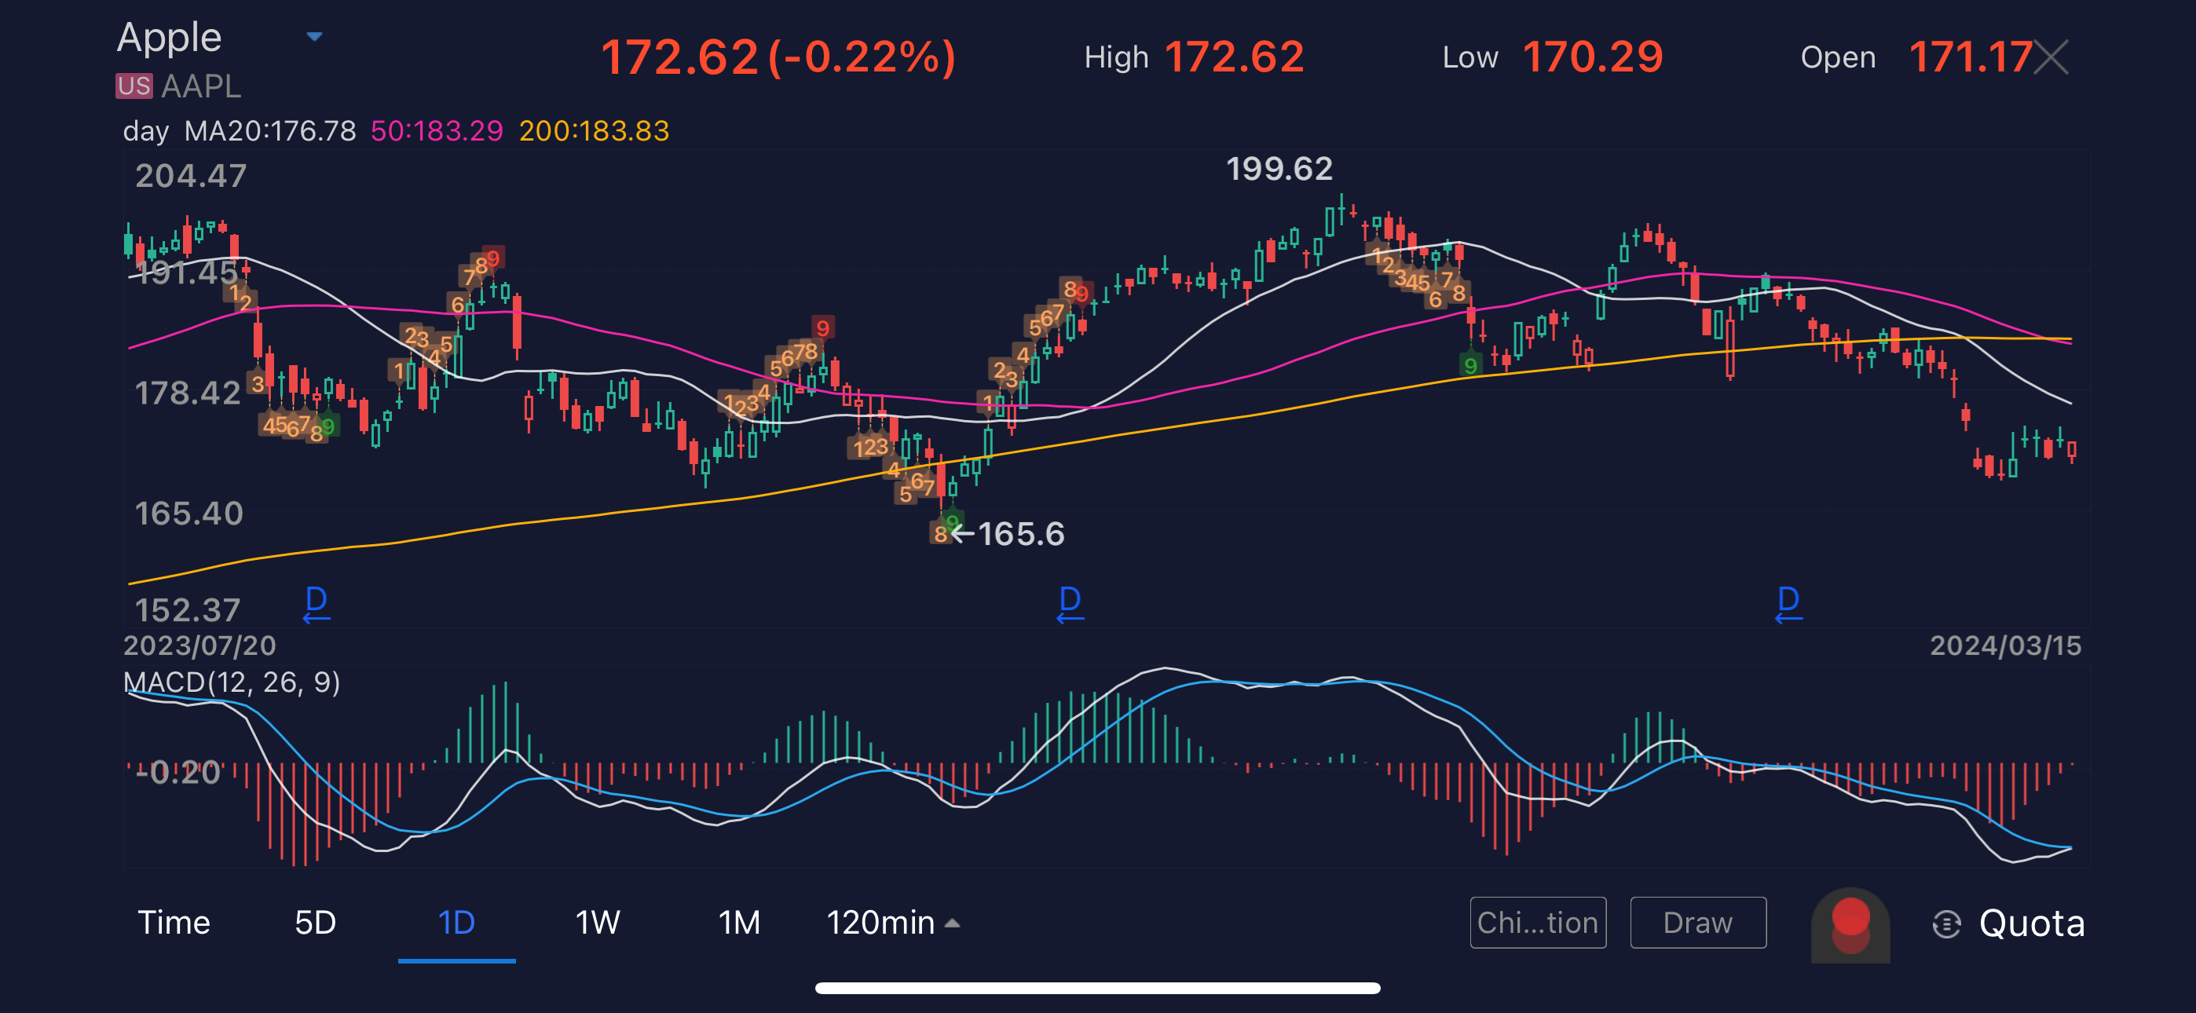Screen dimensions: 2196x1013
Task: Tap the first dividend D marker
Action: (317, 602)
